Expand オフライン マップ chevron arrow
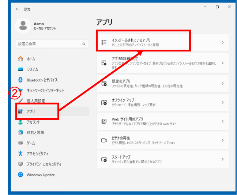Viewport: 237px width, 195px height. (222, 103)
